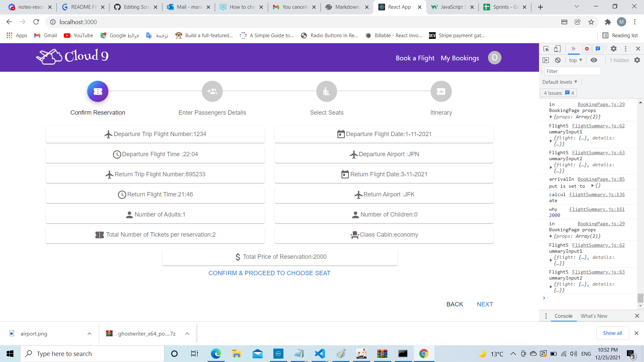The width and height of the screenshot is (644, 362).
Task: Open Chrome extensions puzzle icon
Action: [x=608, y=22]
